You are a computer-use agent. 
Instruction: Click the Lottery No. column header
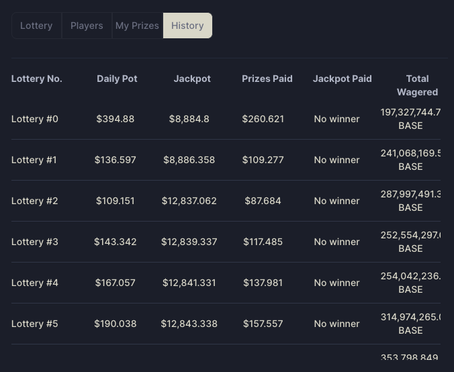[x=37, y=79]
